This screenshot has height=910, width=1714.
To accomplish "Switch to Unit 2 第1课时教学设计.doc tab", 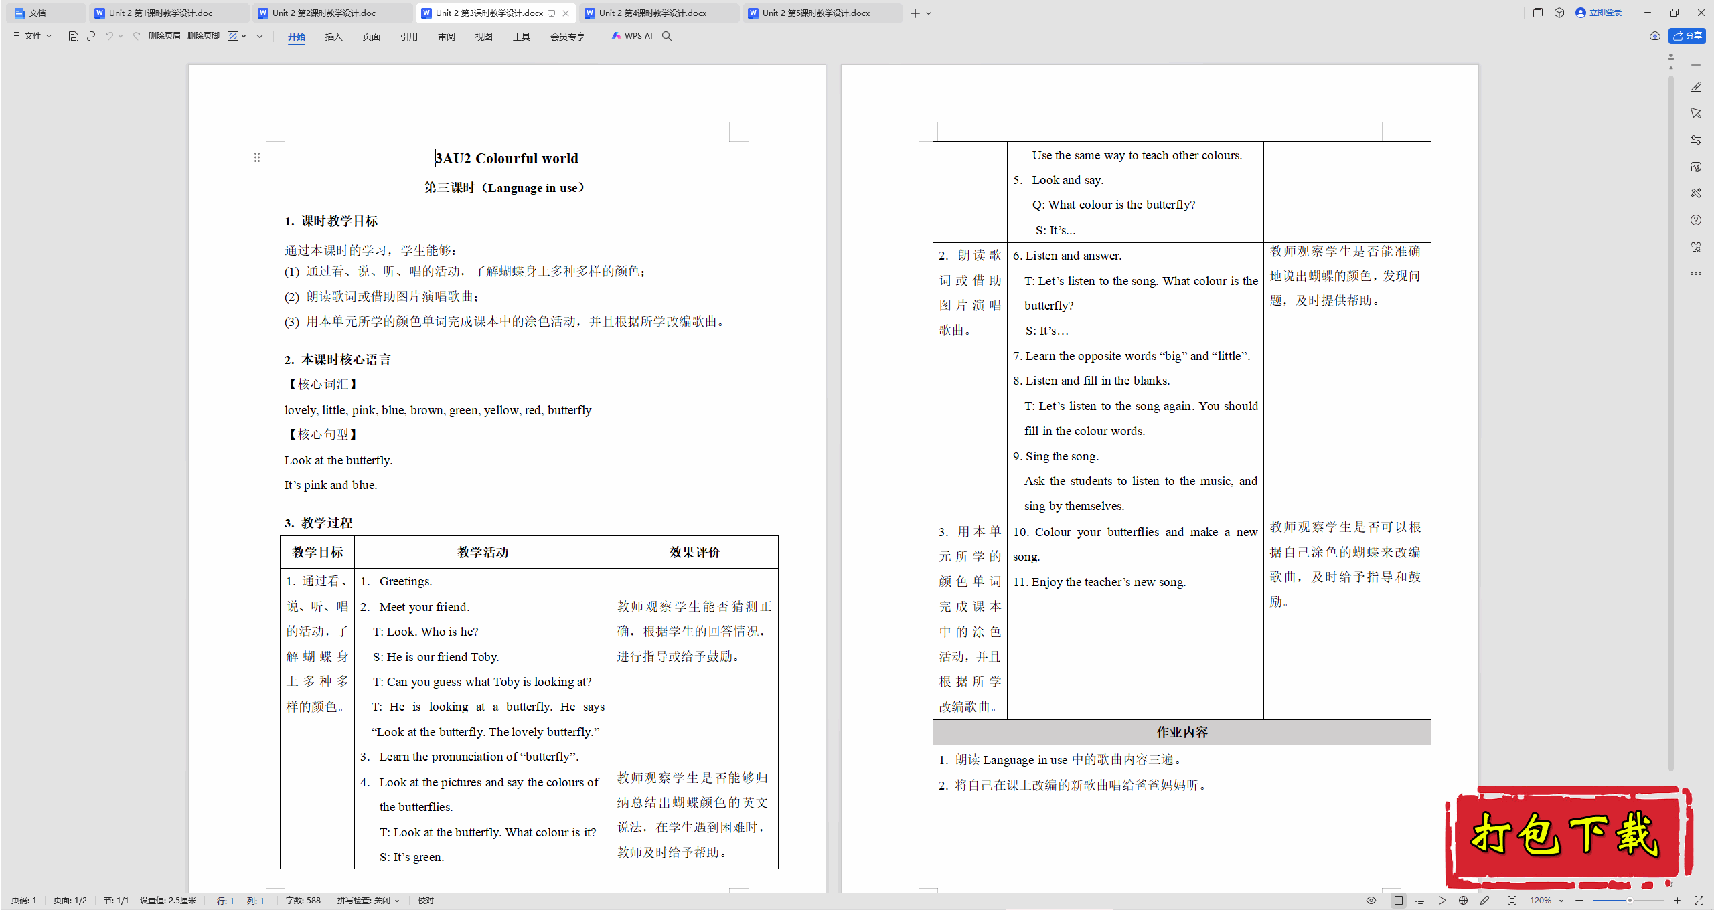I will (169, 13).
